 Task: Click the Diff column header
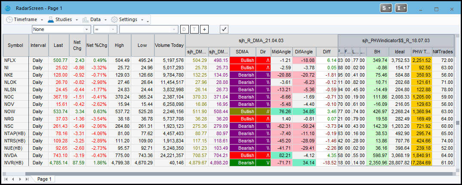pyautogui.click(x=327, y=52)
